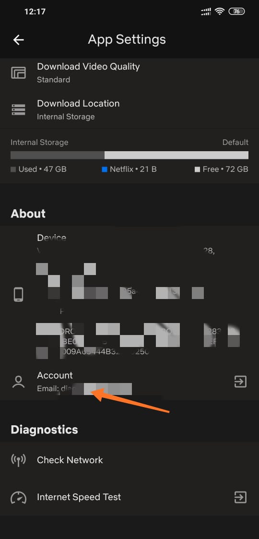
Task: Click the Download Location storage icon
Action: (19, 109)
